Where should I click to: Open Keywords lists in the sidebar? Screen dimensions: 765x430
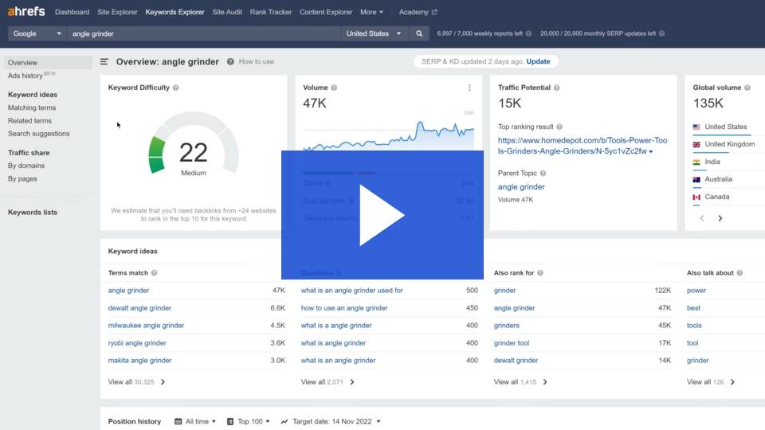click(33, 212)
